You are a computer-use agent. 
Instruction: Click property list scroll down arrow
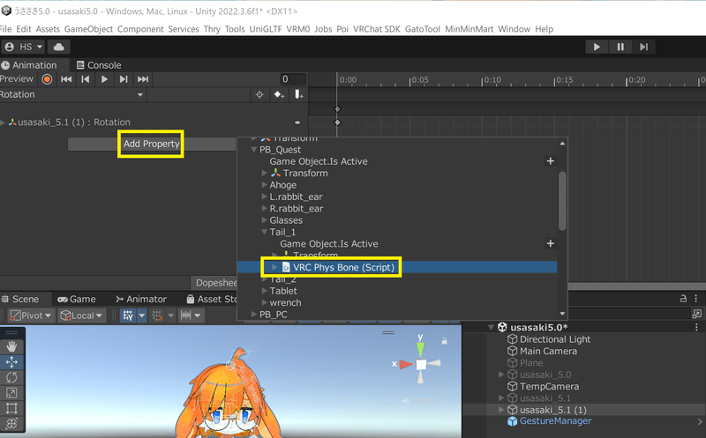[562, 314]
